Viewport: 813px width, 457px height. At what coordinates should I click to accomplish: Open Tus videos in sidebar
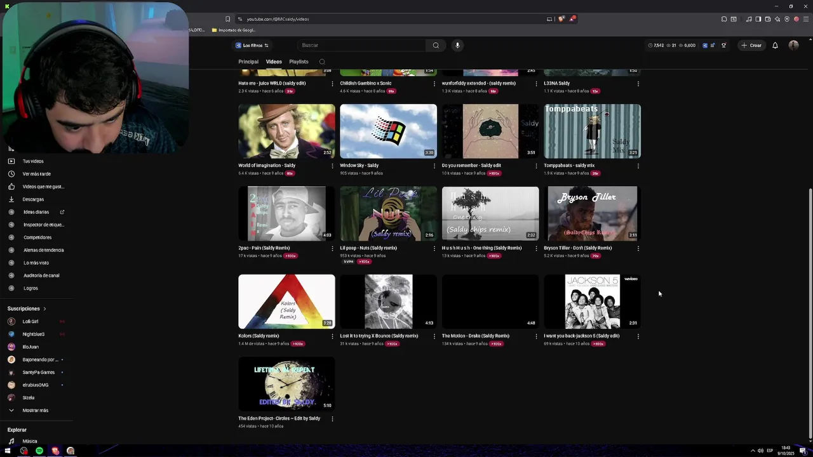coord(33,161)
